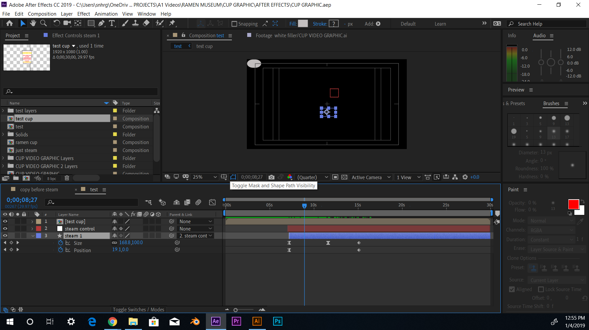This screenshot has height=330, width=589.
Task: Select the Selection arrow tool
Action: [x=23, y=23]
